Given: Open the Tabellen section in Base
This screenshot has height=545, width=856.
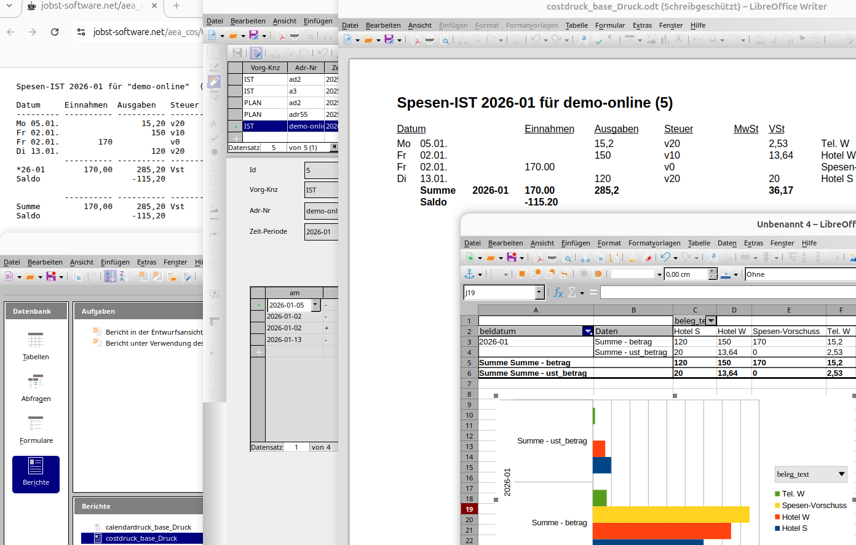Looking at the screenshot, I should tap(36, 346).
